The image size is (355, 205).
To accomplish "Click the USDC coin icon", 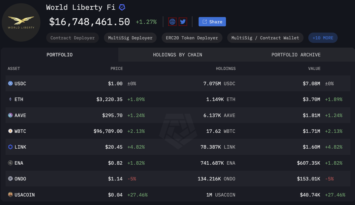I will pos(10,83).
